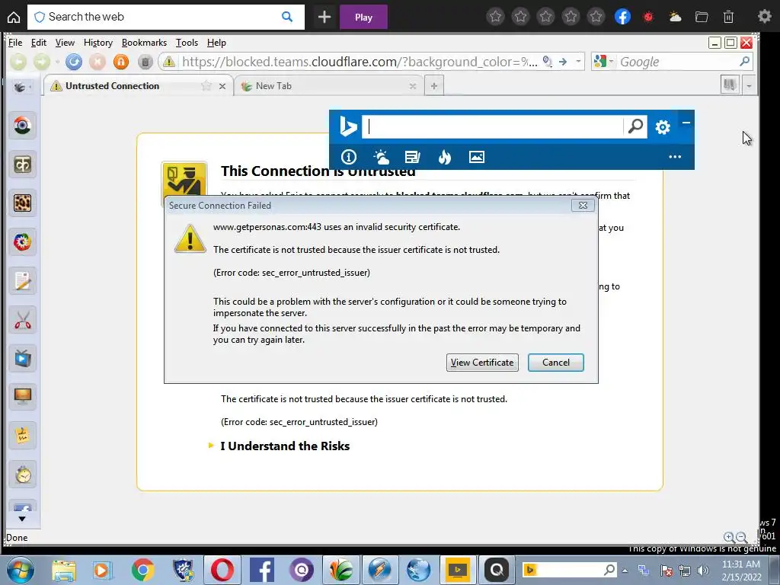Open the History menu

pos(98,43)
